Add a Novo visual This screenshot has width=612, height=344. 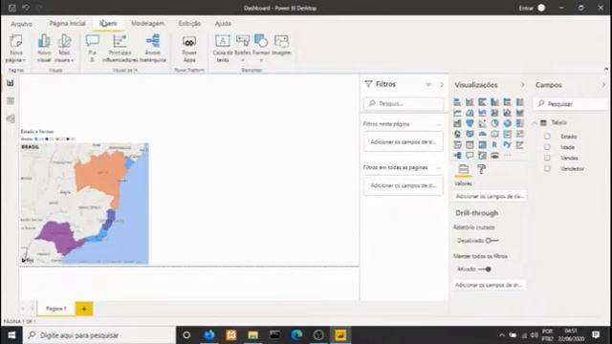(x=44, y=49)
